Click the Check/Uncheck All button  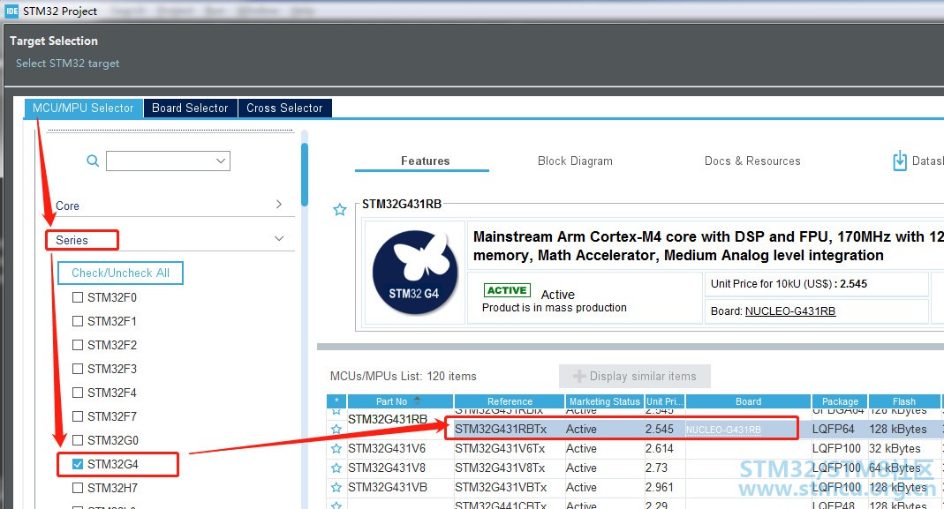pos(120,273)
